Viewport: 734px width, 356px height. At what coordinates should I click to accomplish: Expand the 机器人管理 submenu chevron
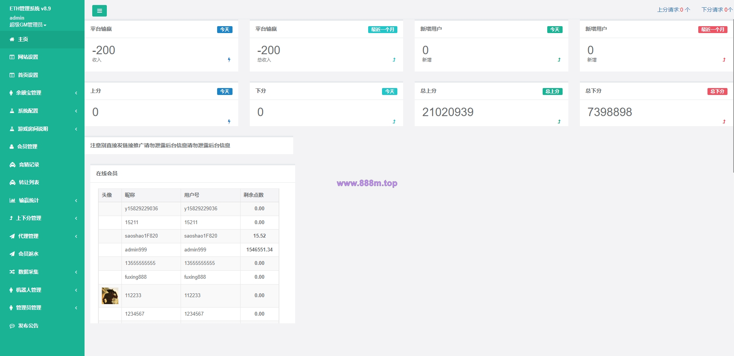[76, 290]
